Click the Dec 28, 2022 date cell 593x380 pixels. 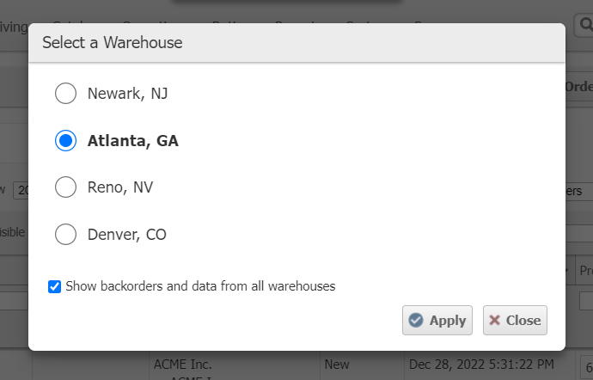[480, 365]
